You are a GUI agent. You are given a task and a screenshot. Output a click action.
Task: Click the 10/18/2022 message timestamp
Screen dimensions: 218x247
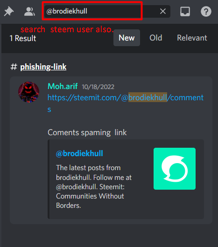click(x=98, y=87)
